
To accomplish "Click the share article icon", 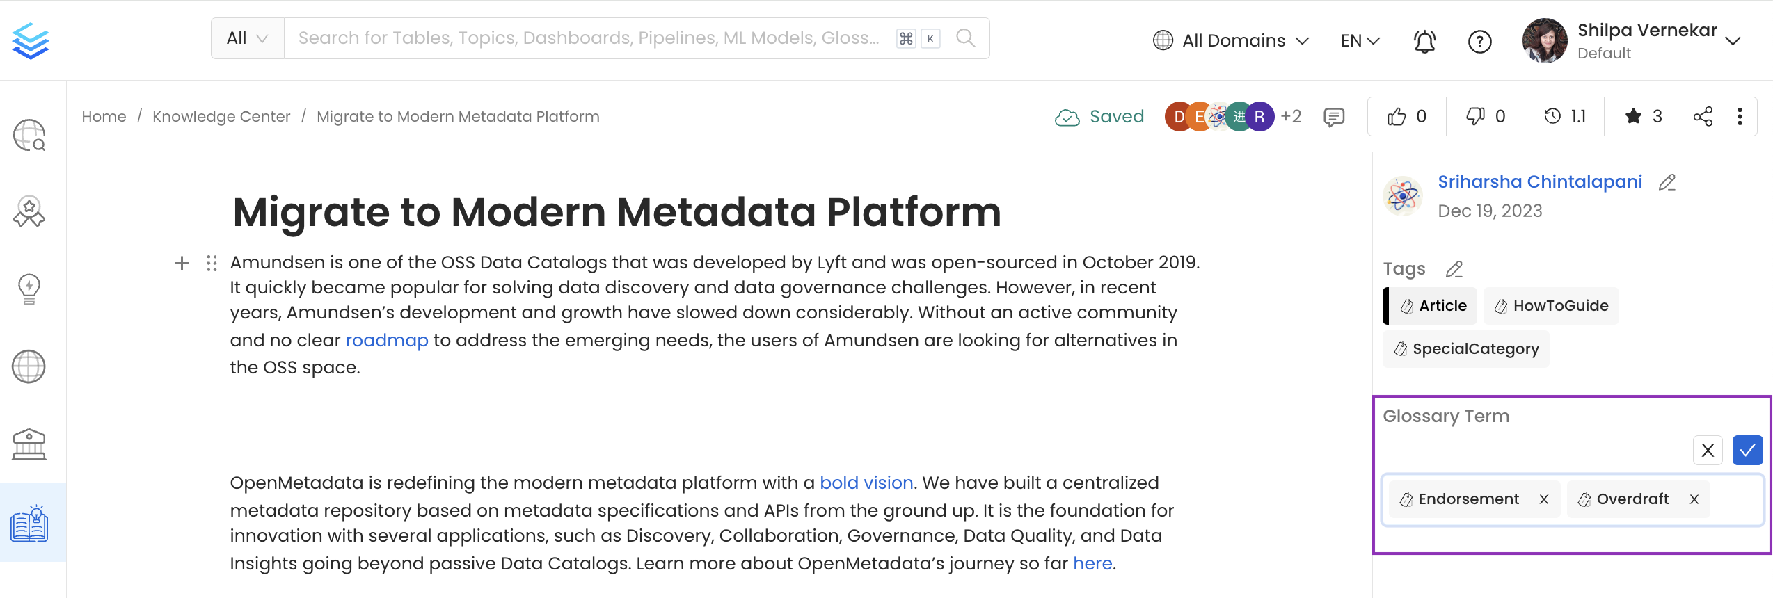I will 1703,117.
